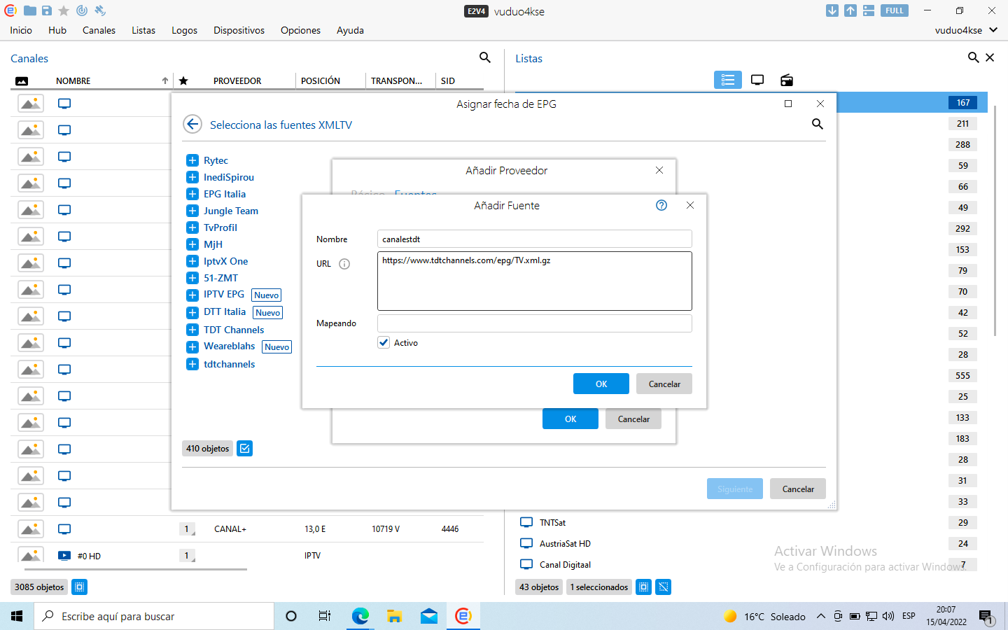
Task: Expand the Rytec source
Action: [x=192, y=160]
